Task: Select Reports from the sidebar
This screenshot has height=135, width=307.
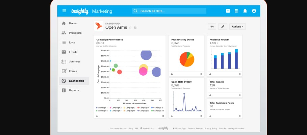Action: (x=74, y=90)
